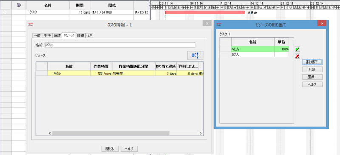Click the green checkmark icon
This screenshot has height=155, width=340.
pos(297,49)
